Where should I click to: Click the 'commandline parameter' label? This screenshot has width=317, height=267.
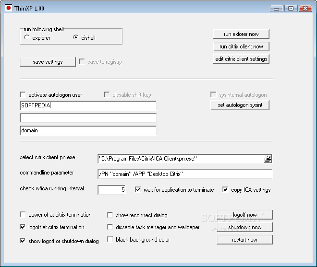click(x=47, y=173)
